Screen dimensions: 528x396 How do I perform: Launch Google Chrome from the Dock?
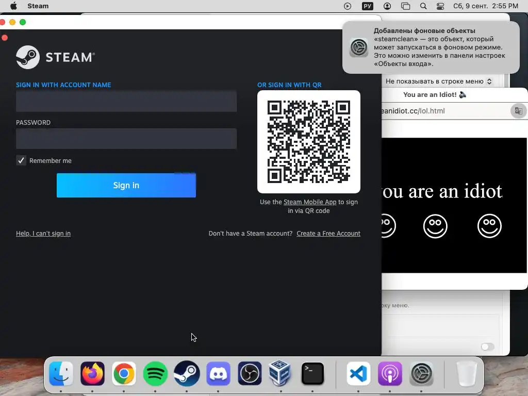pyautogui.click(x=124, y=373)
